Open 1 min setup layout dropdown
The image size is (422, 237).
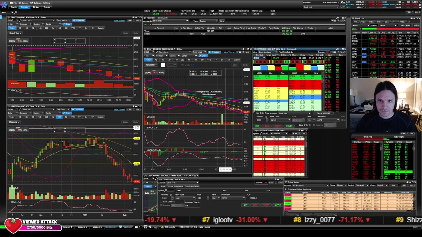tap(199, 52)
